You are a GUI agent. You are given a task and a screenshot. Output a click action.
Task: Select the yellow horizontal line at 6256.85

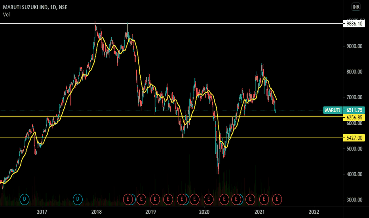171,117
